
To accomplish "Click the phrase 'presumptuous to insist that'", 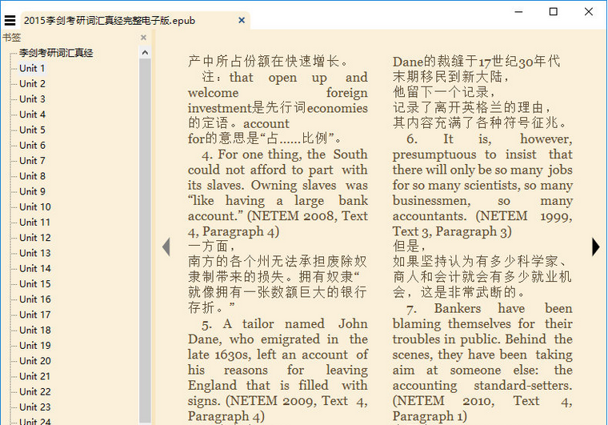I will click(482, 154).
